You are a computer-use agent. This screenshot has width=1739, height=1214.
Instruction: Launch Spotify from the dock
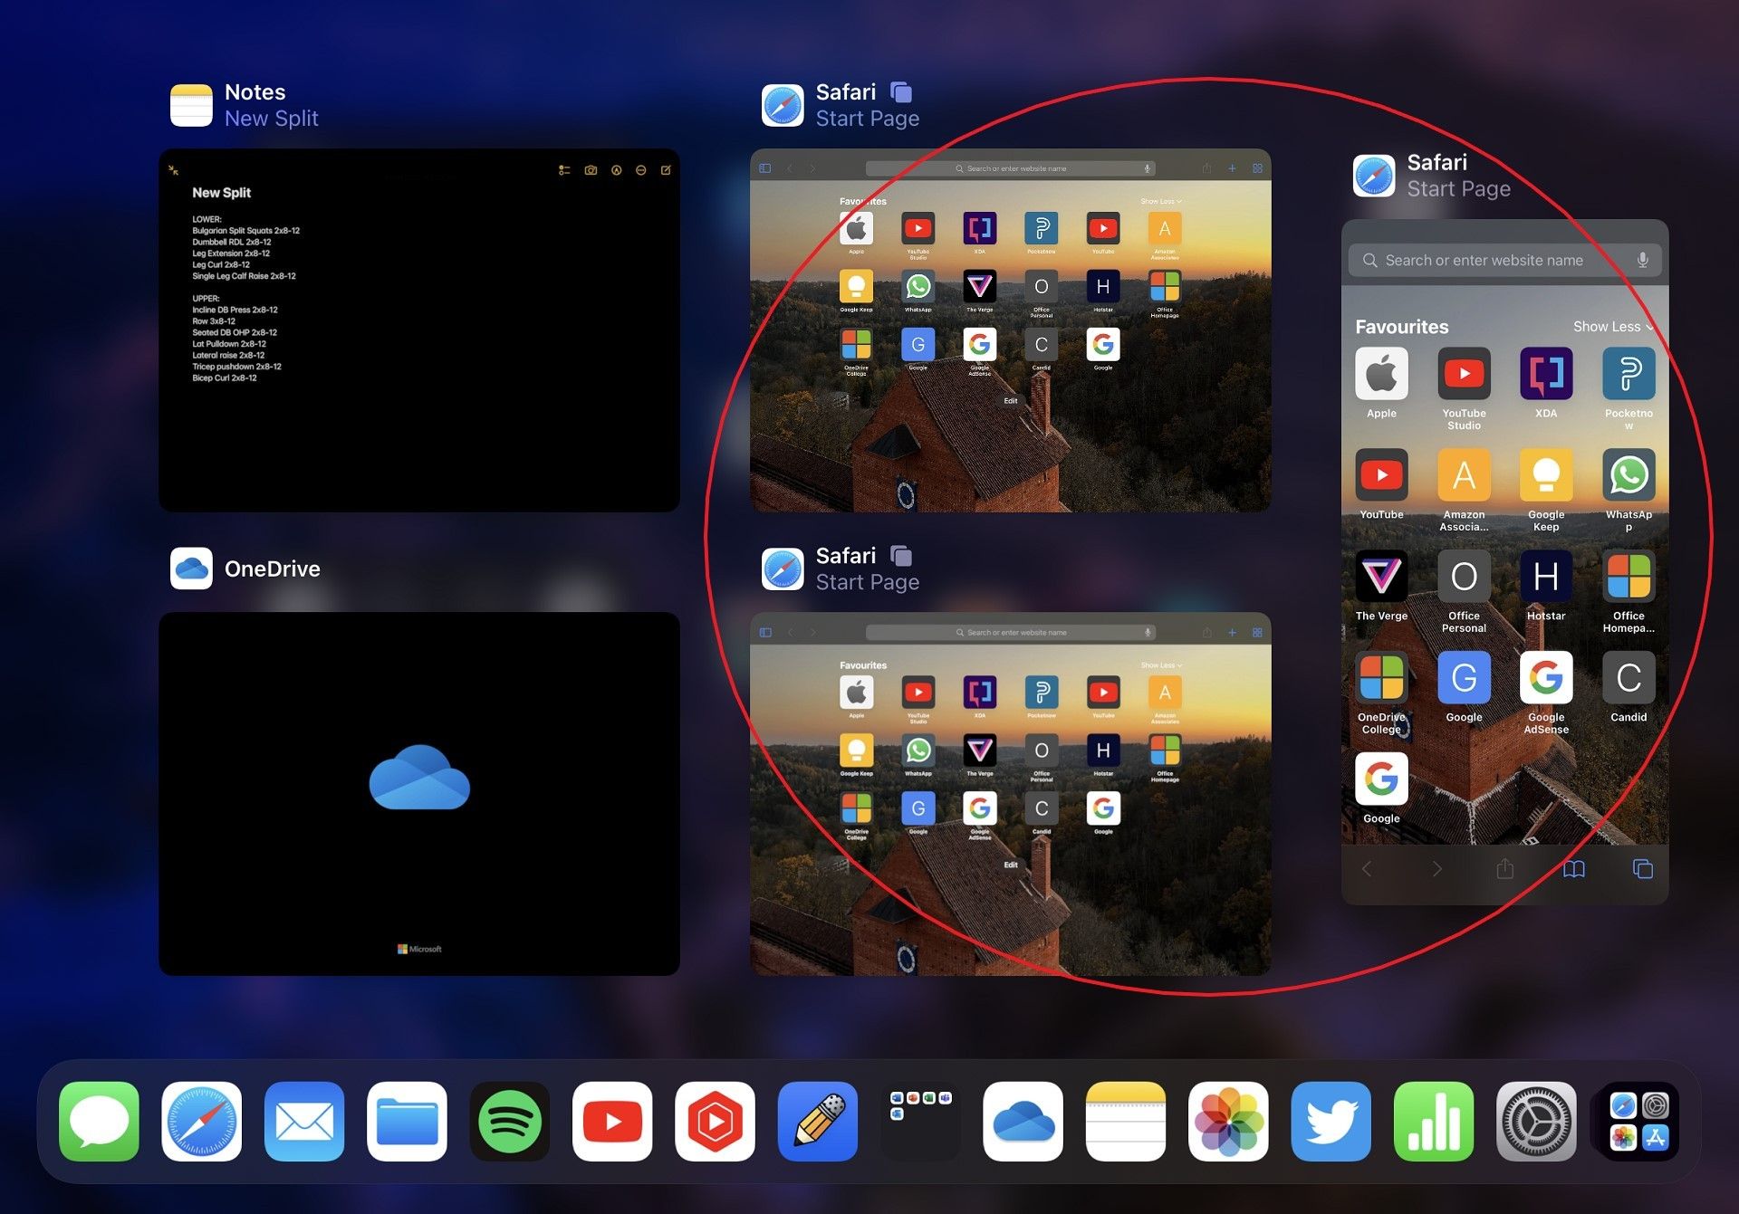pyautogui.click(x=510, y=1122)
